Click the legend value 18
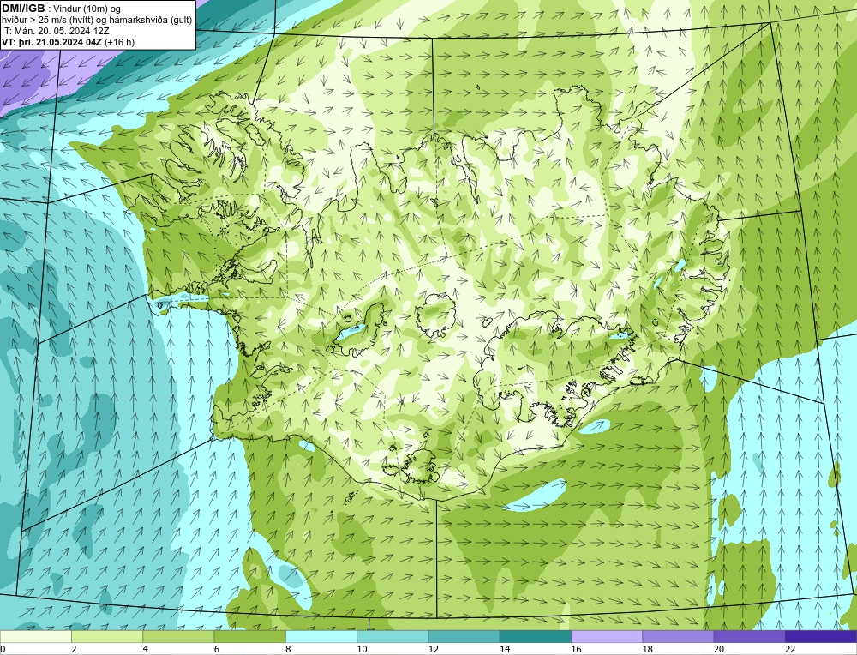857x655 pixels. [647, 649]
